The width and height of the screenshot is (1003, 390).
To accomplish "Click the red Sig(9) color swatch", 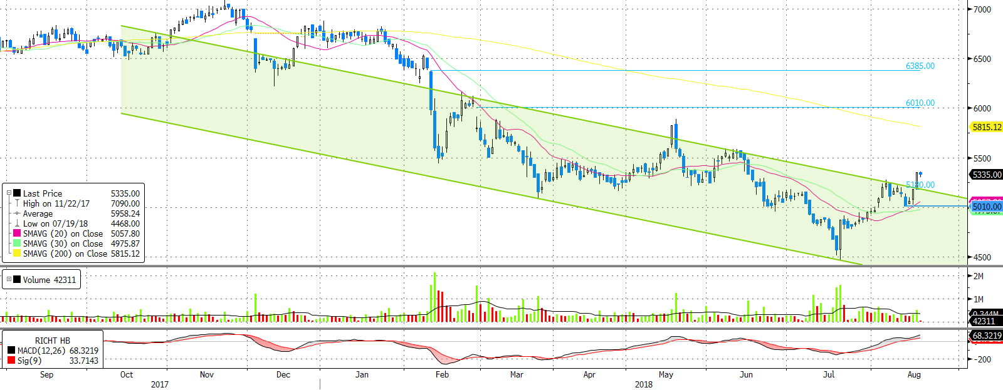I will [x=11, y=361].
